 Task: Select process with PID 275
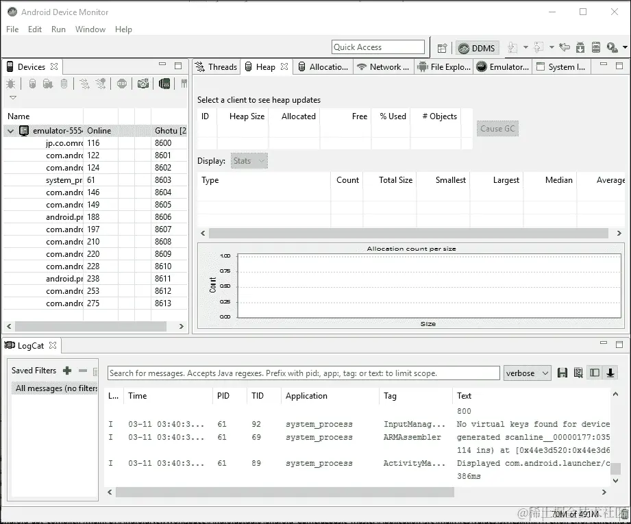point(95,303)
